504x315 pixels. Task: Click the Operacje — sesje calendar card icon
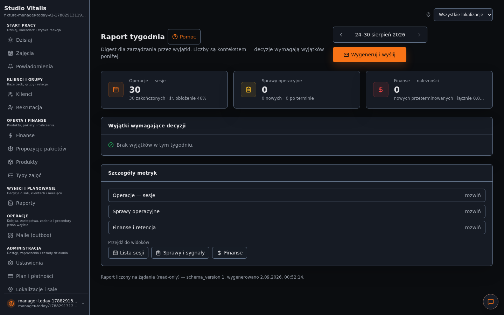[116, 90]
